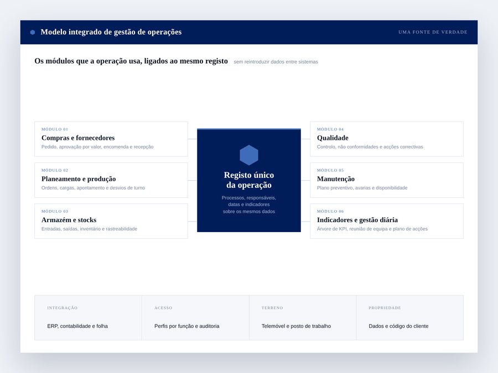Click the 'INTEGRAÇÃO' footer label
This screenshot has height=373, width=498.
pyautogui.click(x=62, y=308)
